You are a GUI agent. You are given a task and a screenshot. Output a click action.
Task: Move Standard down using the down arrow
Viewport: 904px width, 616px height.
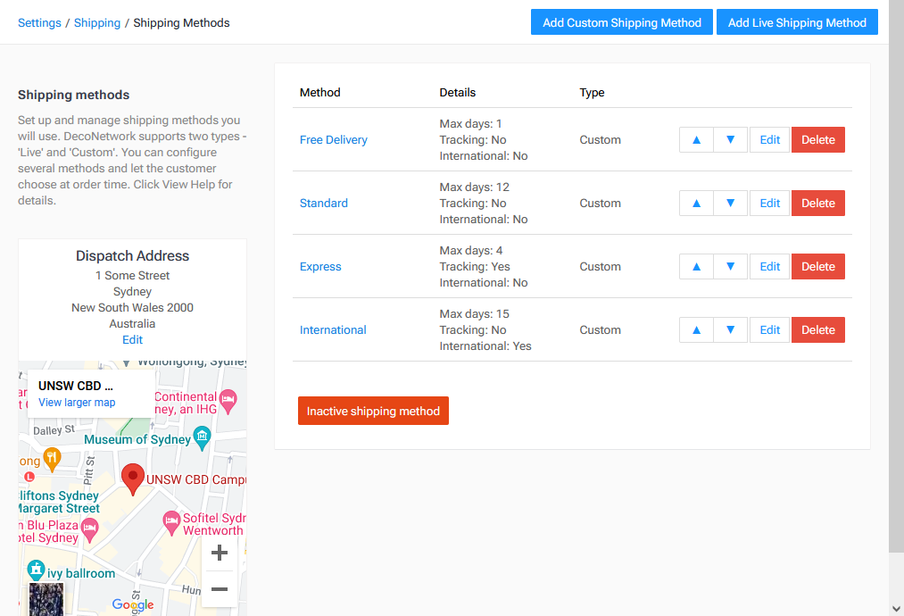(x=730, y=203)
